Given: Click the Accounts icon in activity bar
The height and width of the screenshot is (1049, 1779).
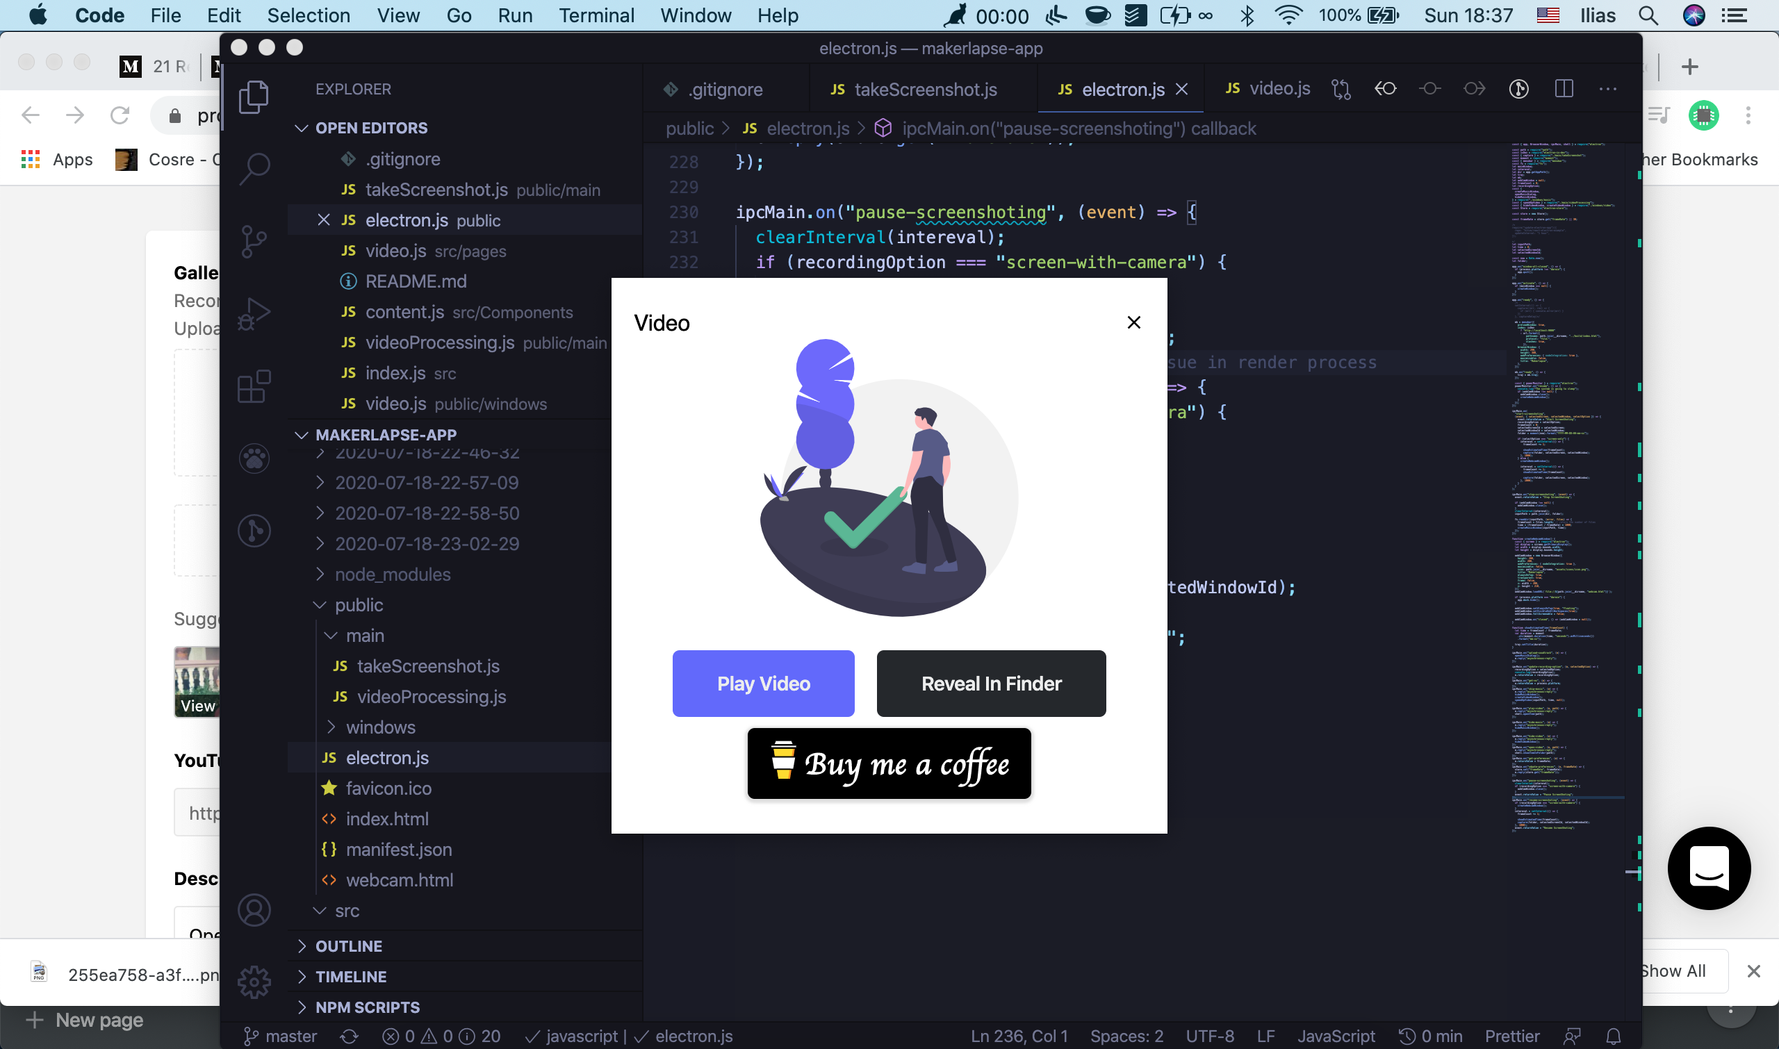Looking at the screenshot, I should [254, 910].
